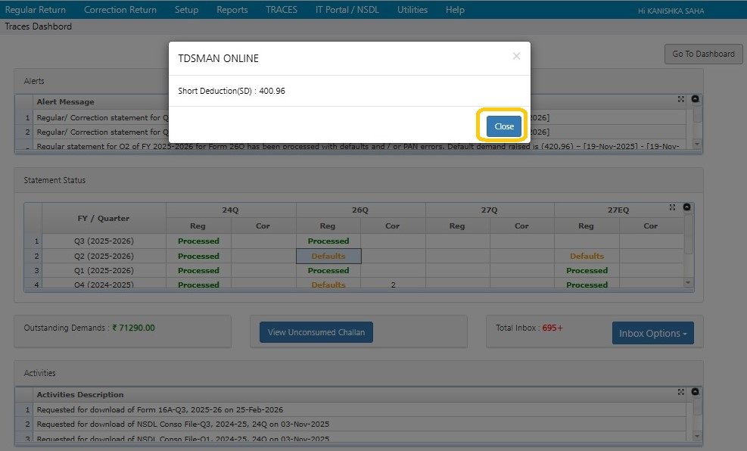This screenshot has height=451, width=747.
Task: Open the Utilities menu
Action: tap(412, 9)
